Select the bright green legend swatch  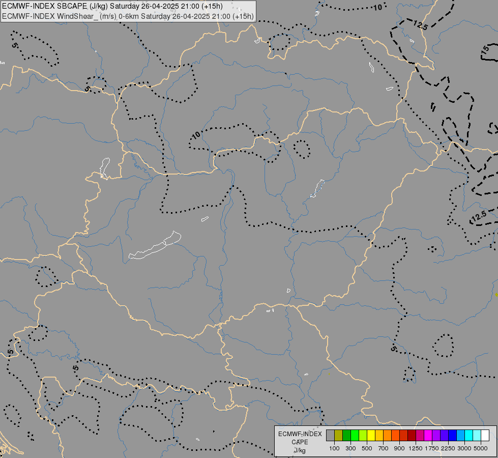pos(355,436)
